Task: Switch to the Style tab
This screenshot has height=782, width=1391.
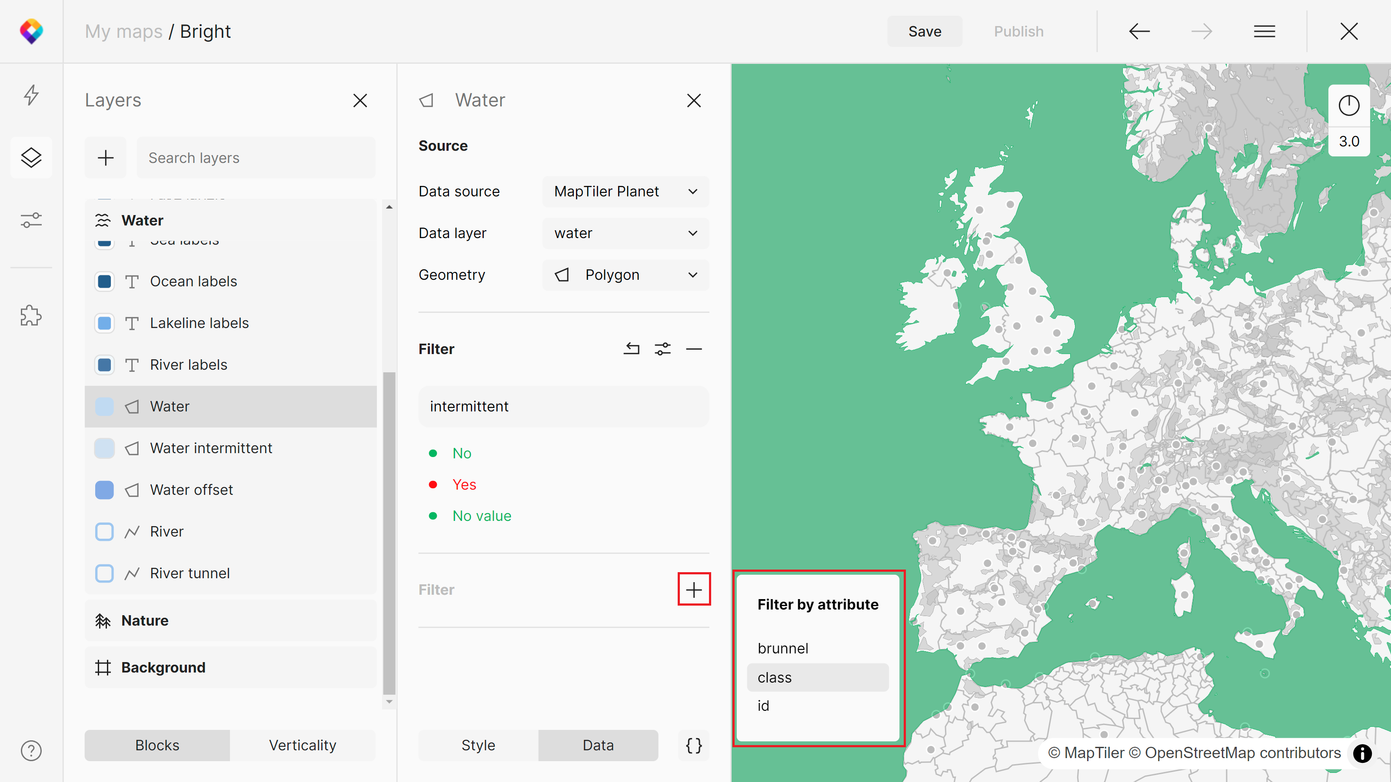Action: 478,746
